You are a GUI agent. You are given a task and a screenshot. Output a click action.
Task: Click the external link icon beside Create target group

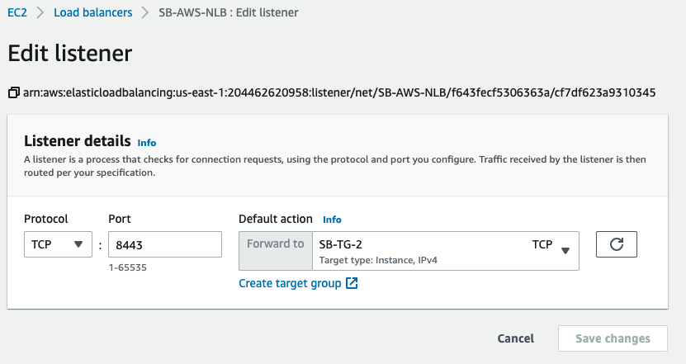click(x=352, y=284)
